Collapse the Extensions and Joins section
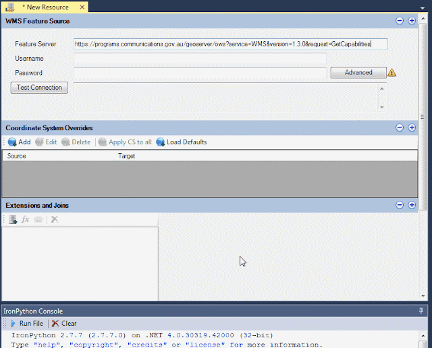This screenshot has width=432, height=348. 400,205
